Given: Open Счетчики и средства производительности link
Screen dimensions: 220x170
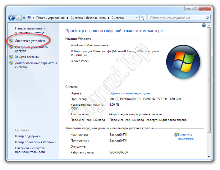Looking at the screenshot, I should coord(30,150).
